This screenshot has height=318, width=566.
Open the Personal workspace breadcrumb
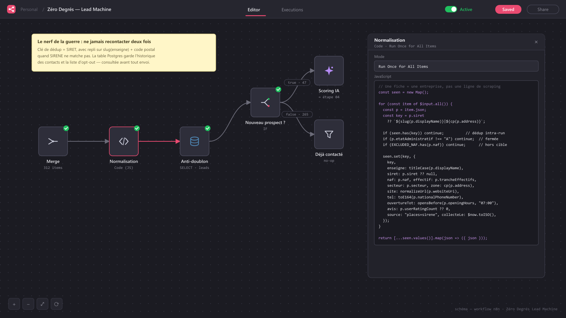point(29,10)
